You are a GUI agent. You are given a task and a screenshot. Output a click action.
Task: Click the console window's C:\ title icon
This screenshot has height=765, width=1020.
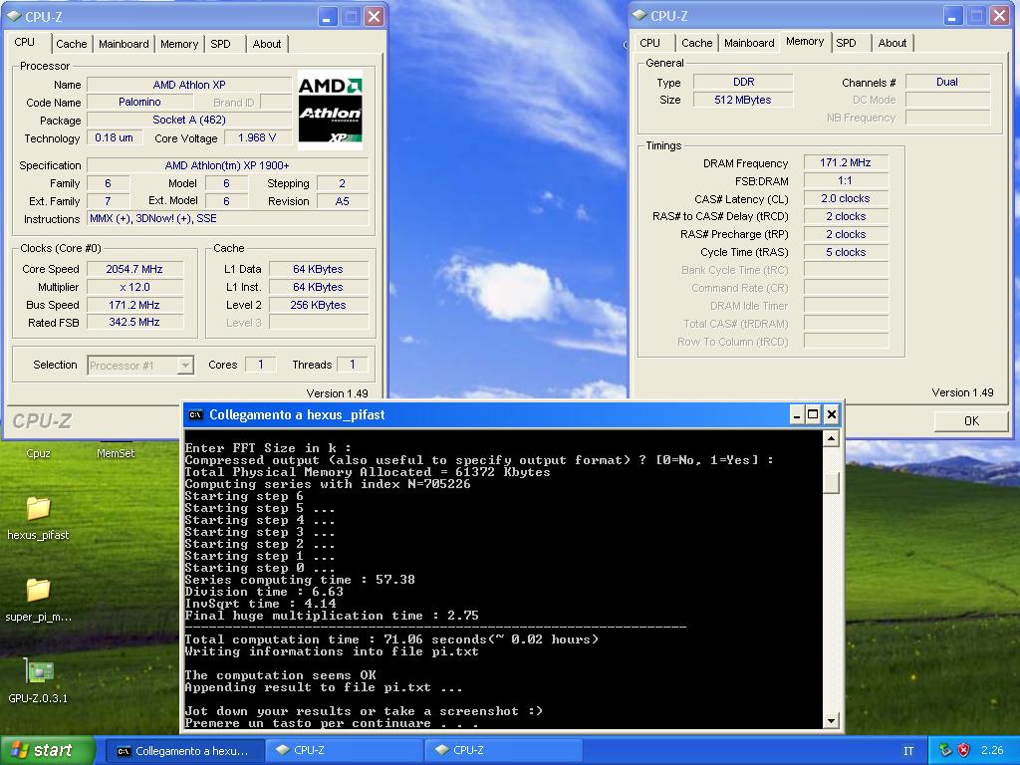(x=194, y=415)
